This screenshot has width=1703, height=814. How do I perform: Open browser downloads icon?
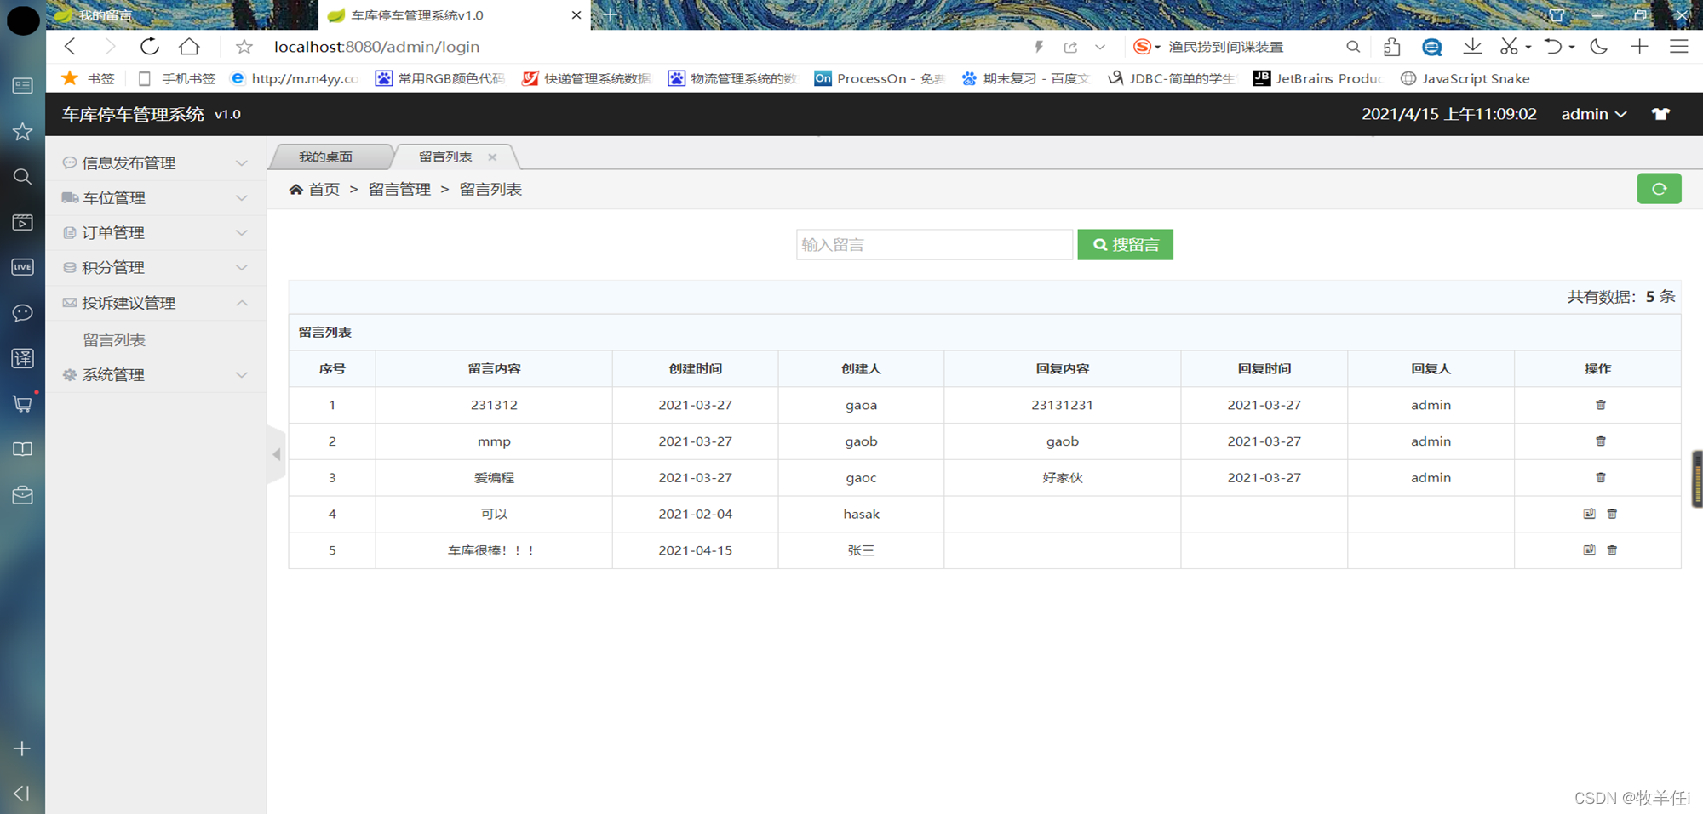(1472, 47)
